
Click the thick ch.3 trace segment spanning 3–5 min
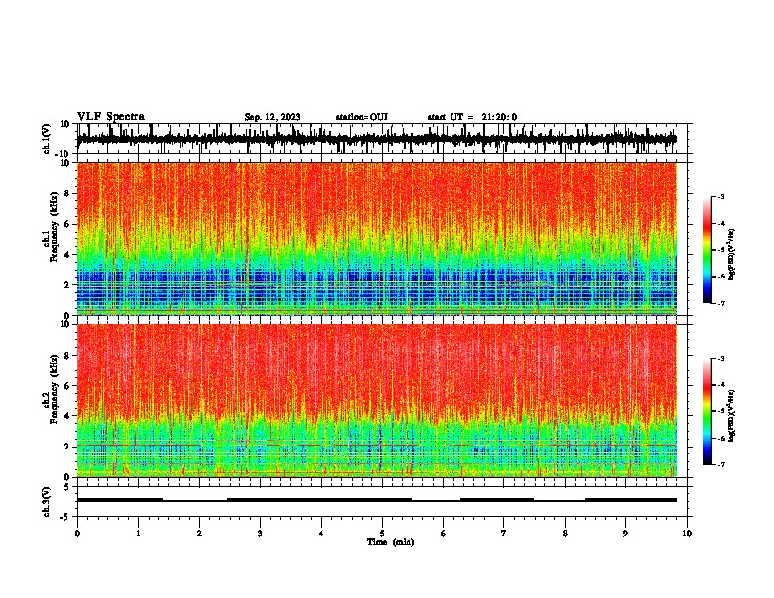pyautogui.click(x=320, y=500)
